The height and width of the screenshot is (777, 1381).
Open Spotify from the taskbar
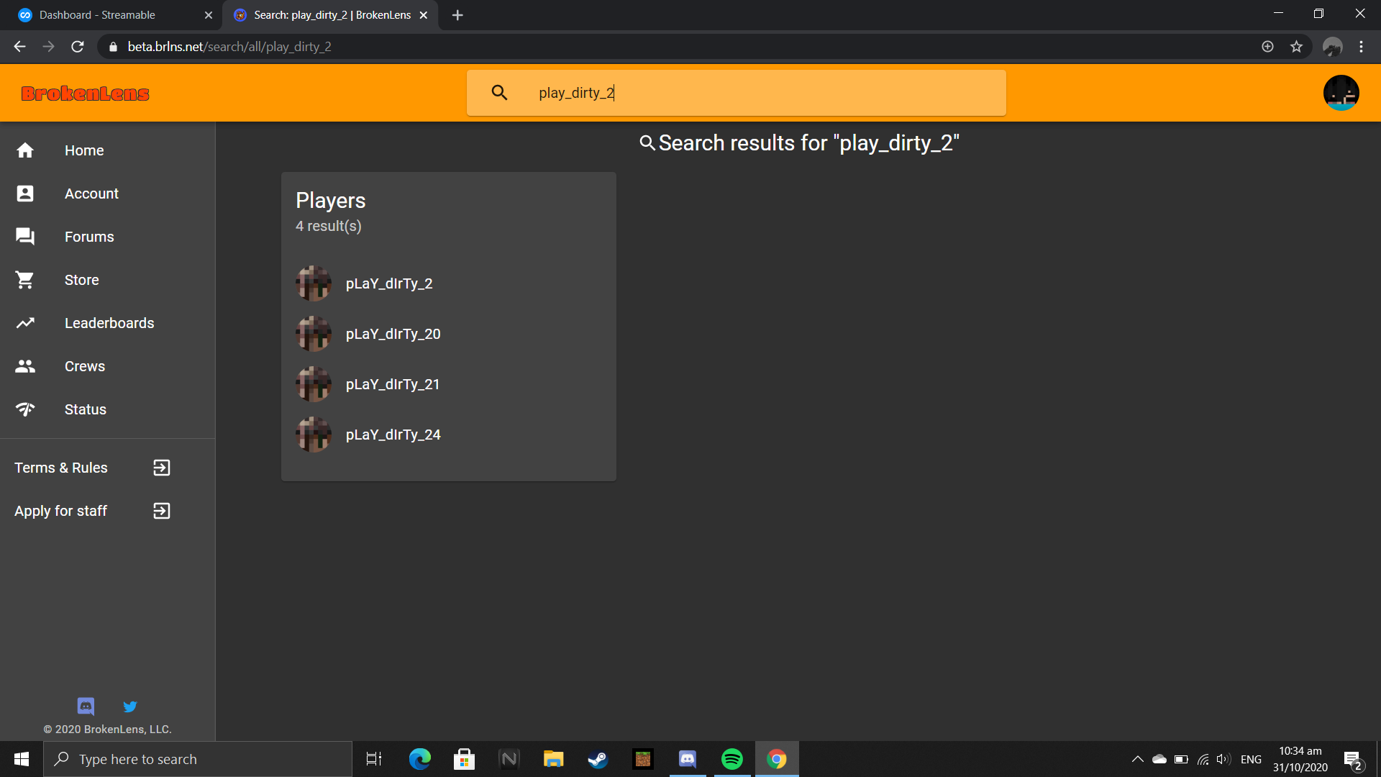pyautogui.click(x=732, y=759)
